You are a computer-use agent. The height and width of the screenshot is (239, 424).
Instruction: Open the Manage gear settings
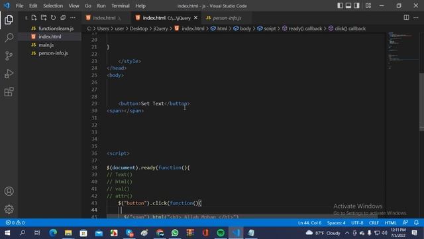point(9,209)
